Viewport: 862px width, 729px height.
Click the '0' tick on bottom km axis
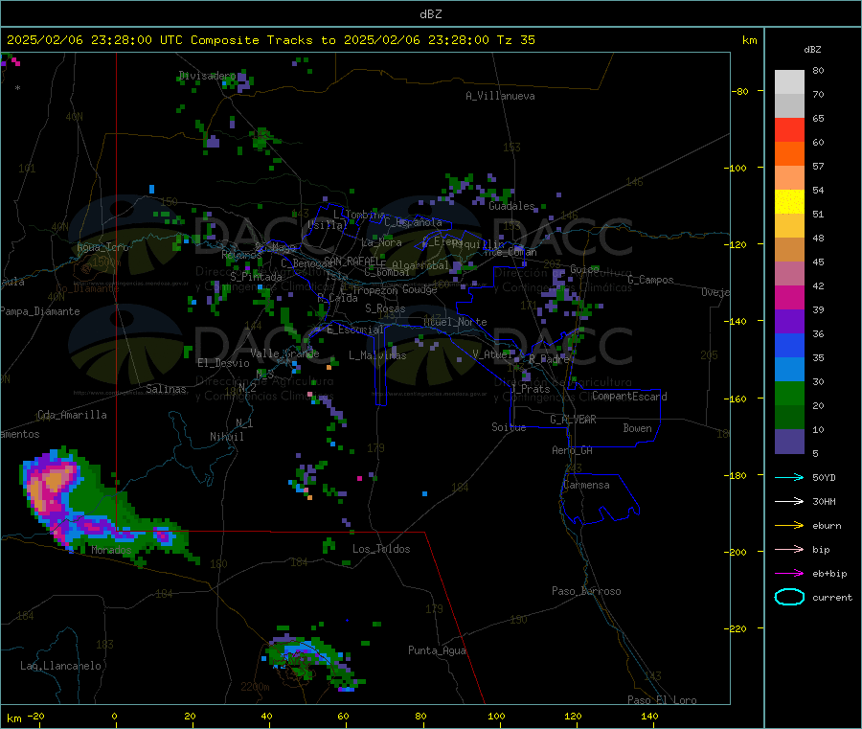point(114,716)
